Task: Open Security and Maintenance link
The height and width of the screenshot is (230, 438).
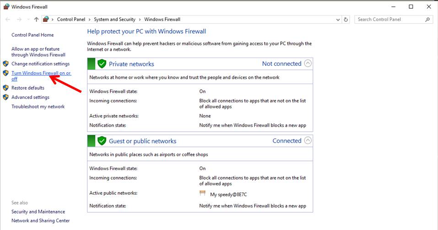Action: pos(38,212)
